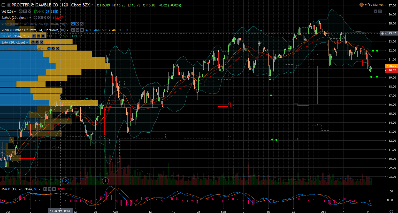Screen dimensions: 398x213
Task: Open SMMA (20, close) settings gear
Action: point(40,18)
